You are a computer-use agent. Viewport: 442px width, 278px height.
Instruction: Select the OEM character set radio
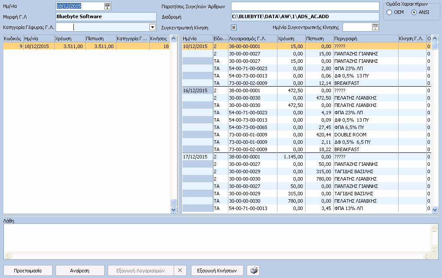389,13
